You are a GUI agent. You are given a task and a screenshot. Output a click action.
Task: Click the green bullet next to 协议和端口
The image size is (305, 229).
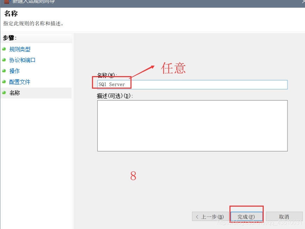4,60
